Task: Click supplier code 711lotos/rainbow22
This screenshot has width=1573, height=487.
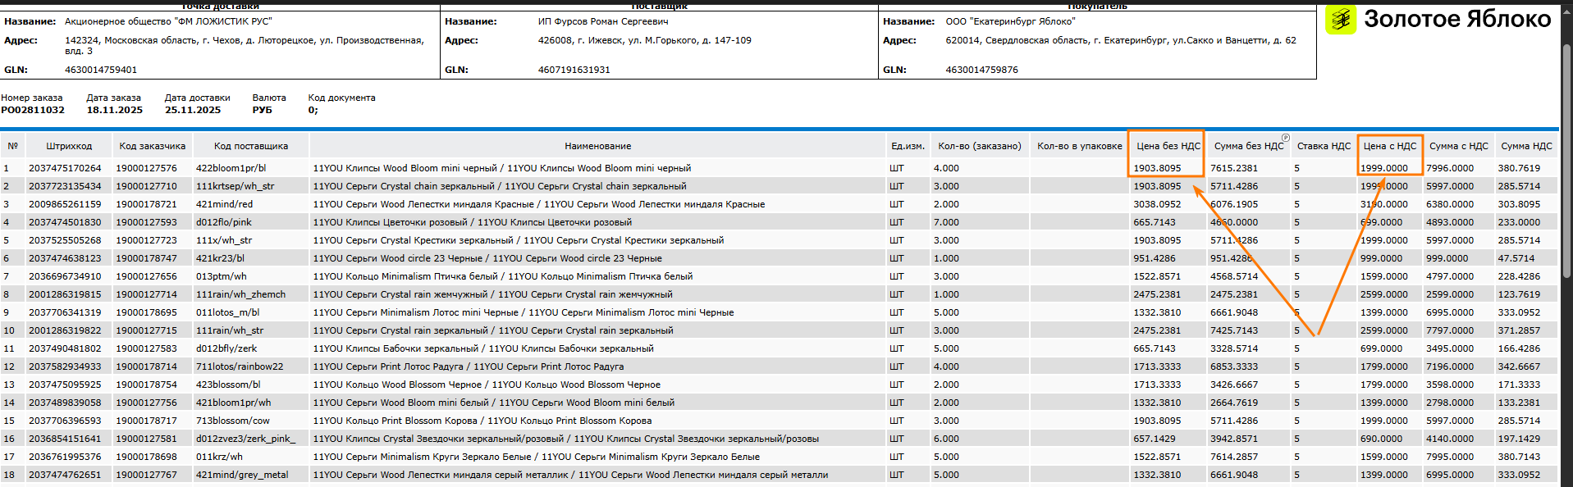Action: point(240,366)
